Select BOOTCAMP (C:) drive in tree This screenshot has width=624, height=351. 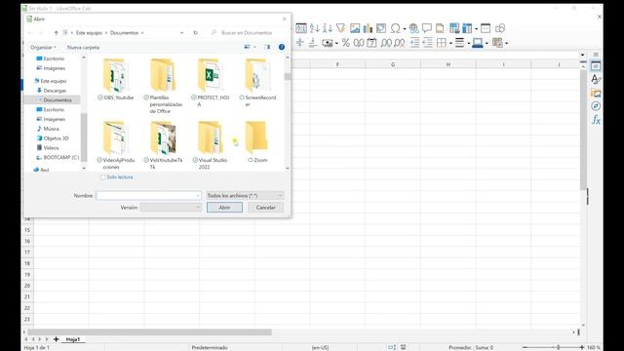tap(60, 157)
